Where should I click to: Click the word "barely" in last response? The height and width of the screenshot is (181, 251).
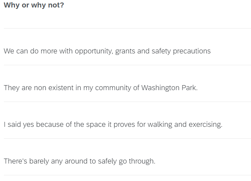tap(39, 161)
